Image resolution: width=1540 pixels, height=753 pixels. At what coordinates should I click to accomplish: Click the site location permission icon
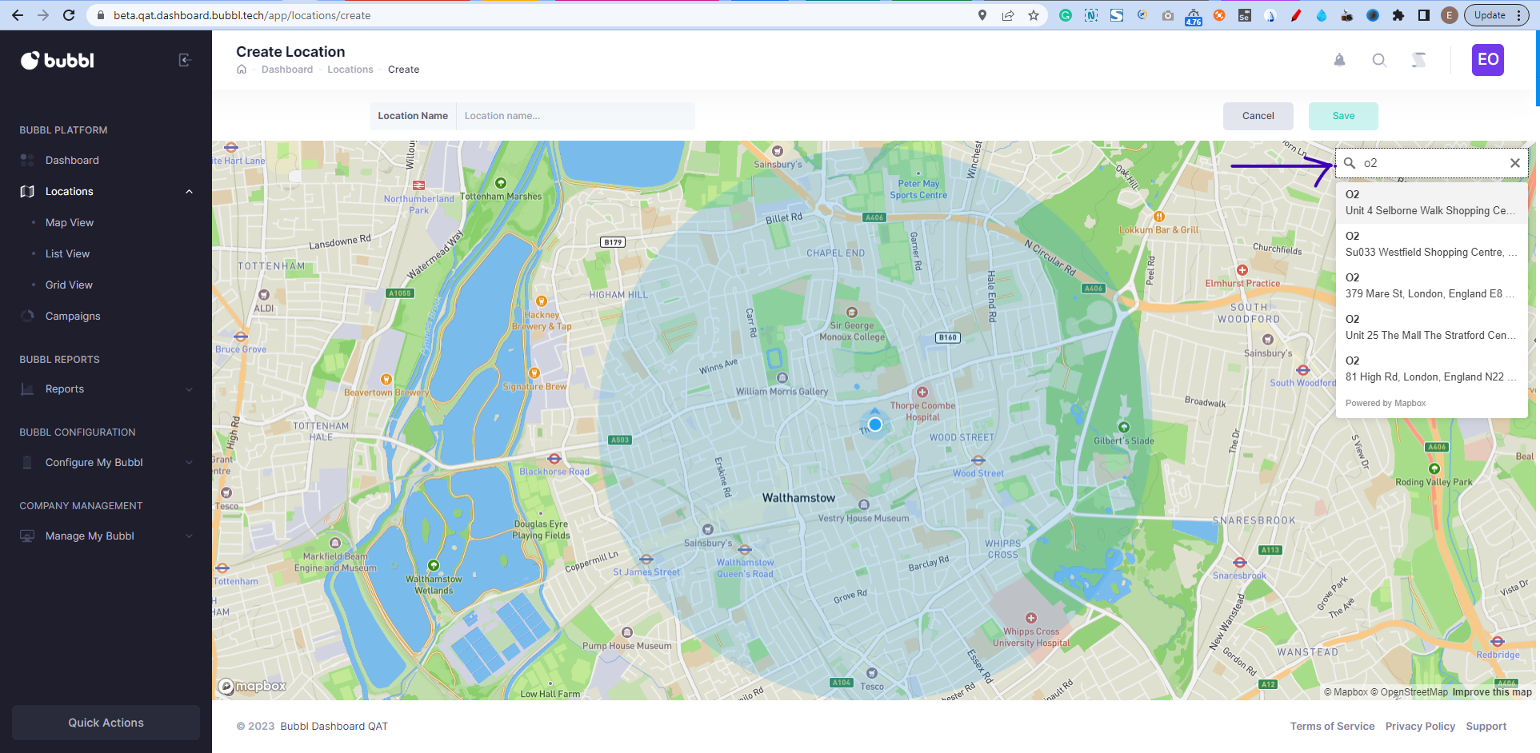(x=982, y=15)
